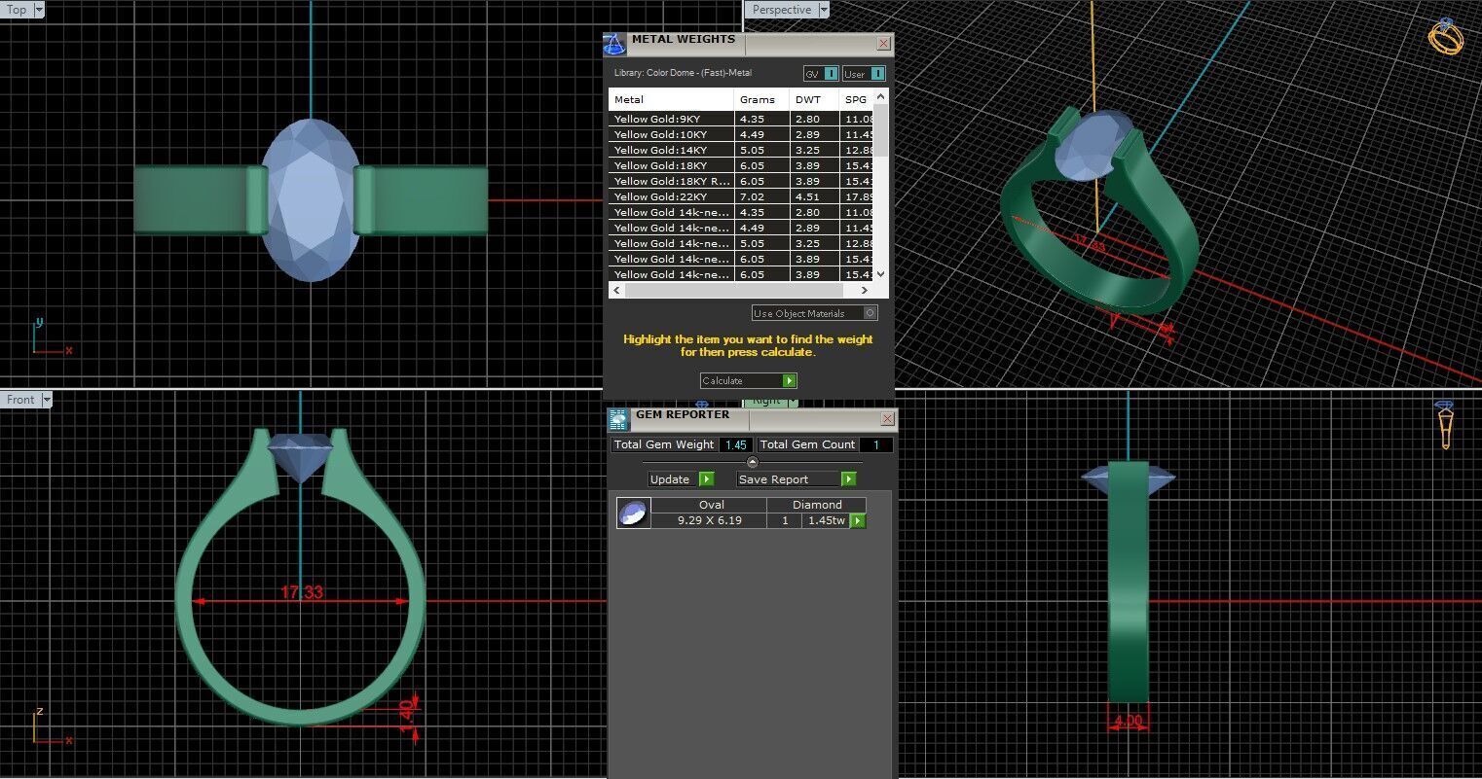Screen dimensions: 1482x779
Task: Click the Perspective viewport label
Action: pyautogui.click(x=782, y=10)
